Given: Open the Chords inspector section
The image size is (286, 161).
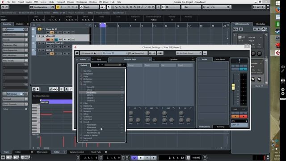Looking at the screenshot, I should [15, 40].
